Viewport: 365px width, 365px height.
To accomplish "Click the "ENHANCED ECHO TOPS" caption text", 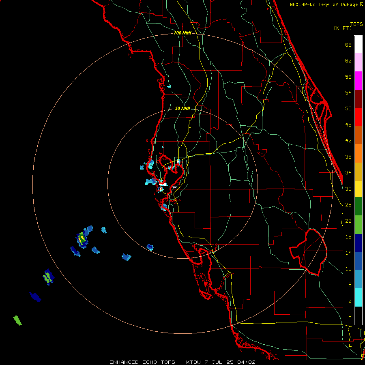I will (x=142, y=362).
